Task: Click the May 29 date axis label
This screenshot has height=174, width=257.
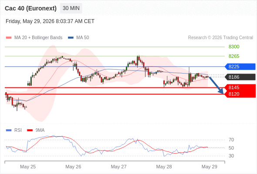Action: 210,167
